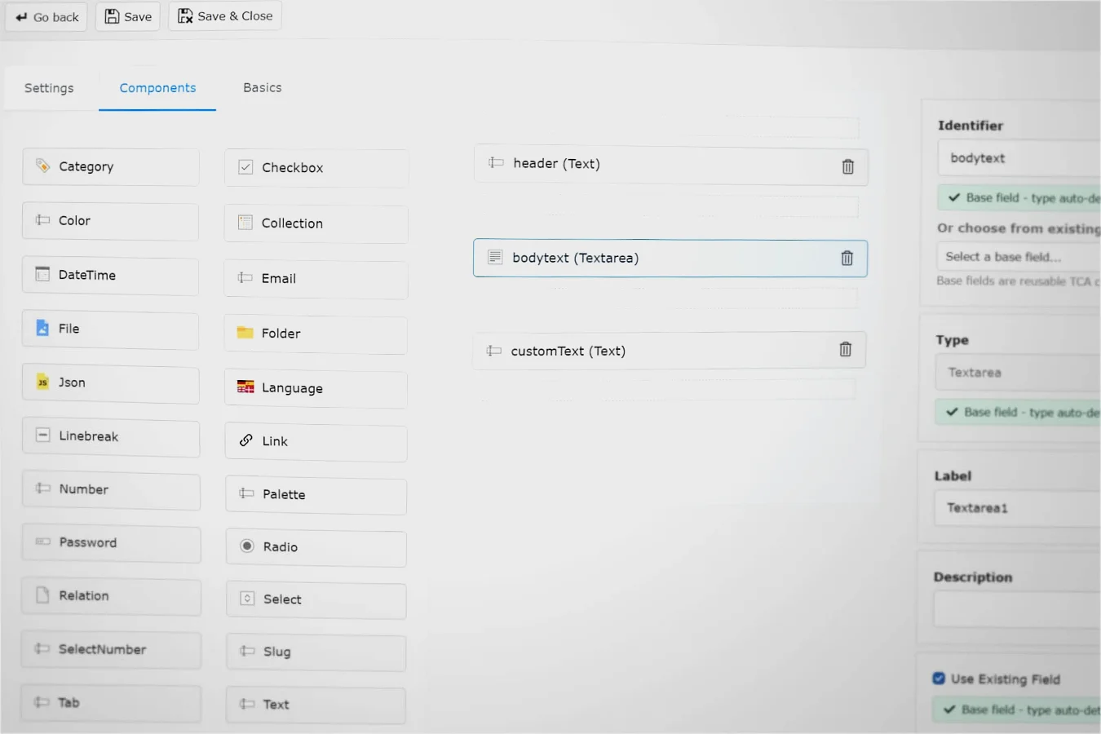Select the header (Text) field row
The image size is (1101, 734).
coord(671,166)
